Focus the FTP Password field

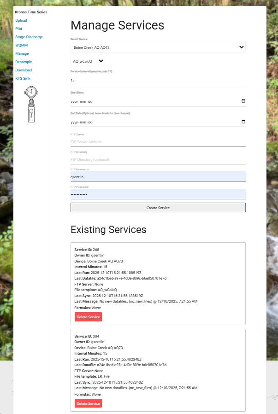(158, 194)
